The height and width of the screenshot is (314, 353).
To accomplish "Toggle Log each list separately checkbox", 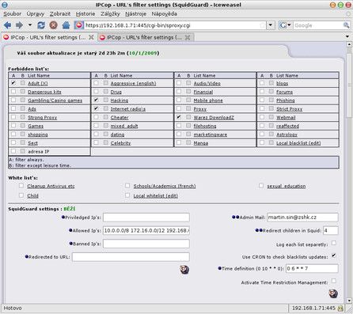I will point(334,243).
